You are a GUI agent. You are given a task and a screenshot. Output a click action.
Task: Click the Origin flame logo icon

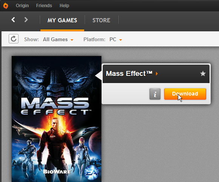click(x=6, y=6)
